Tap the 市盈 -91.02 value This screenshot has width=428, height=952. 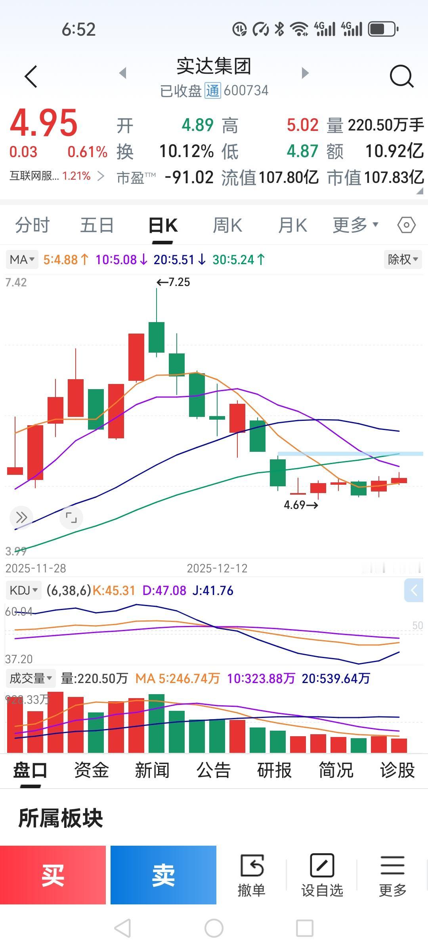189,177
